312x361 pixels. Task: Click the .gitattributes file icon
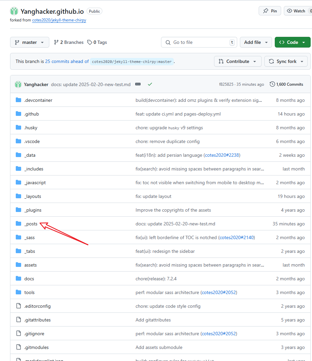tap(18, 320)
